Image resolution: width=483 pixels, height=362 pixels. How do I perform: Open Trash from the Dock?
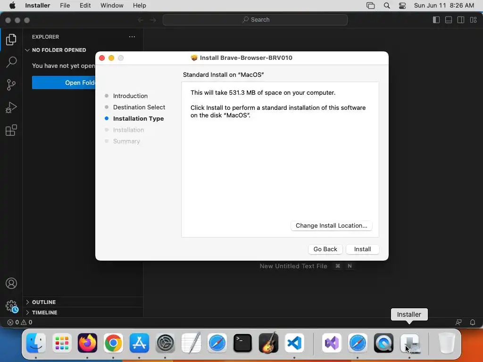pyautogui.click(x=447, y=343)
